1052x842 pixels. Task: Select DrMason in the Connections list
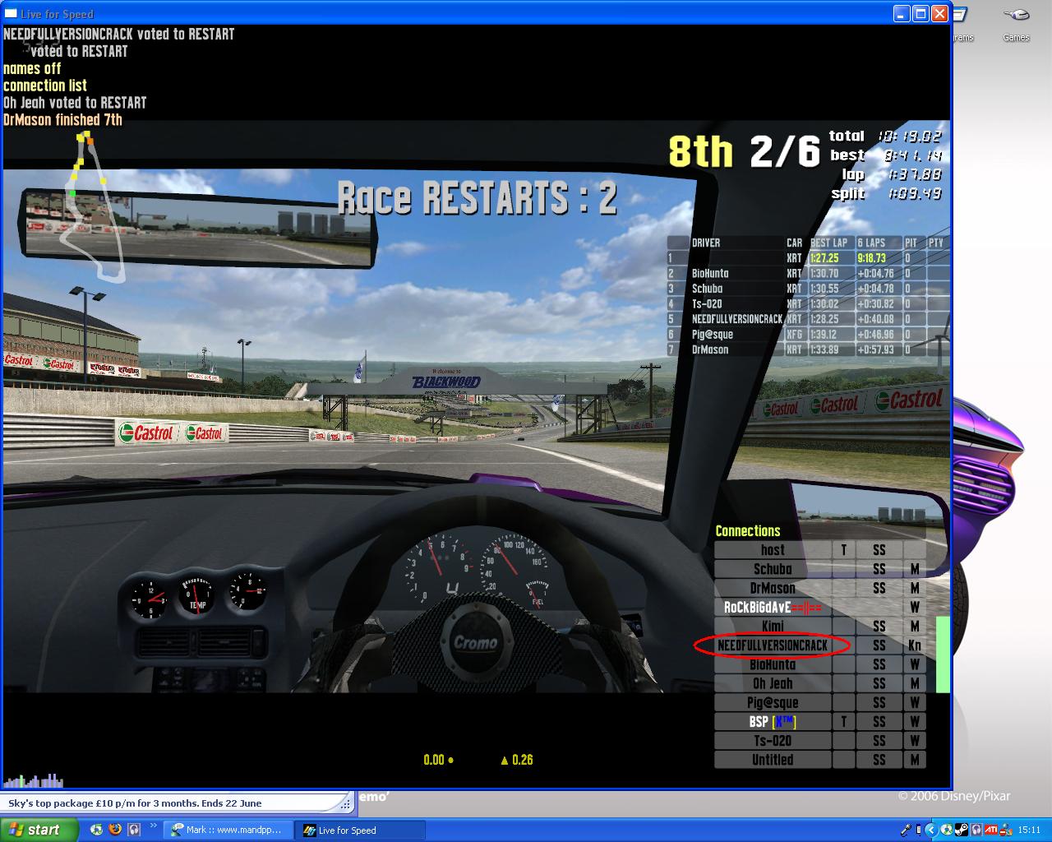pyautogui.click(x=773, y=588)
